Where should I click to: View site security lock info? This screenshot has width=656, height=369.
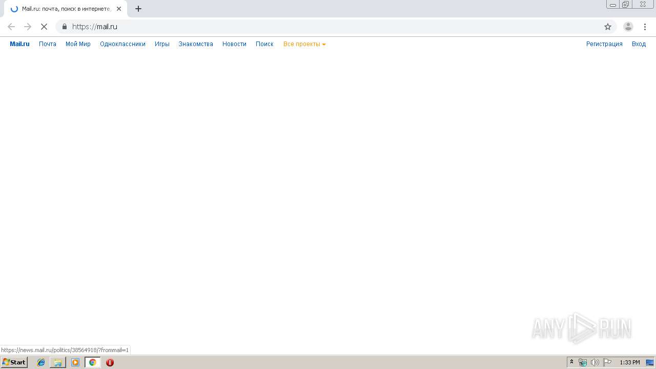pyautogui.click(x=65, y=27)
